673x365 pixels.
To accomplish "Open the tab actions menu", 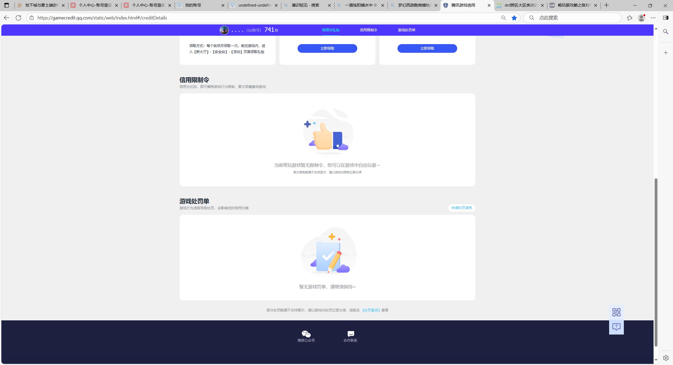I will [7, 5].
